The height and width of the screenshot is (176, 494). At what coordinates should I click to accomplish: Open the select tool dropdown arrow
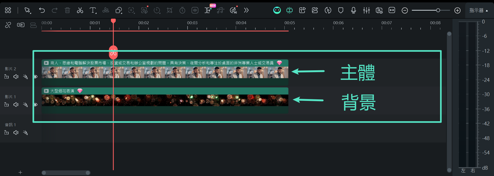pos(31,13)
